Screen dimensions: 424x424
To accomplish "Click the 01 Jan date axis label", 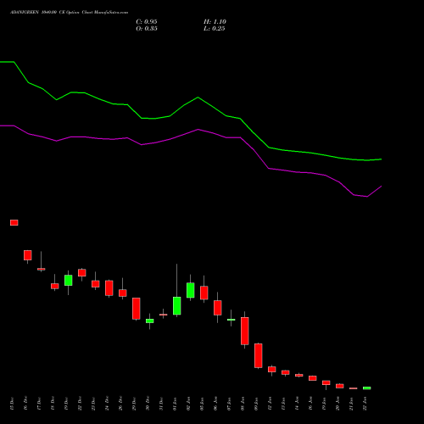I will (x=175, y=404).
